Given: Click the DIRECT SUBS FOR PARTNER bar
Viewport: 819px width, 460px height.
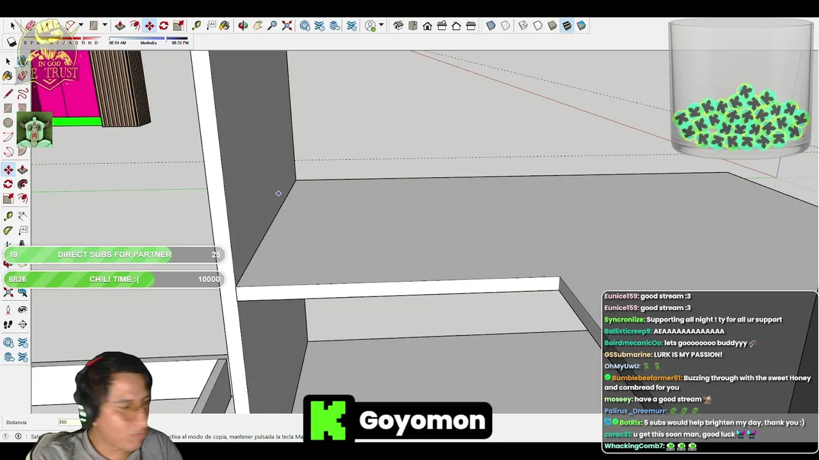Looking at the screenshot, I should pos(114,254).
